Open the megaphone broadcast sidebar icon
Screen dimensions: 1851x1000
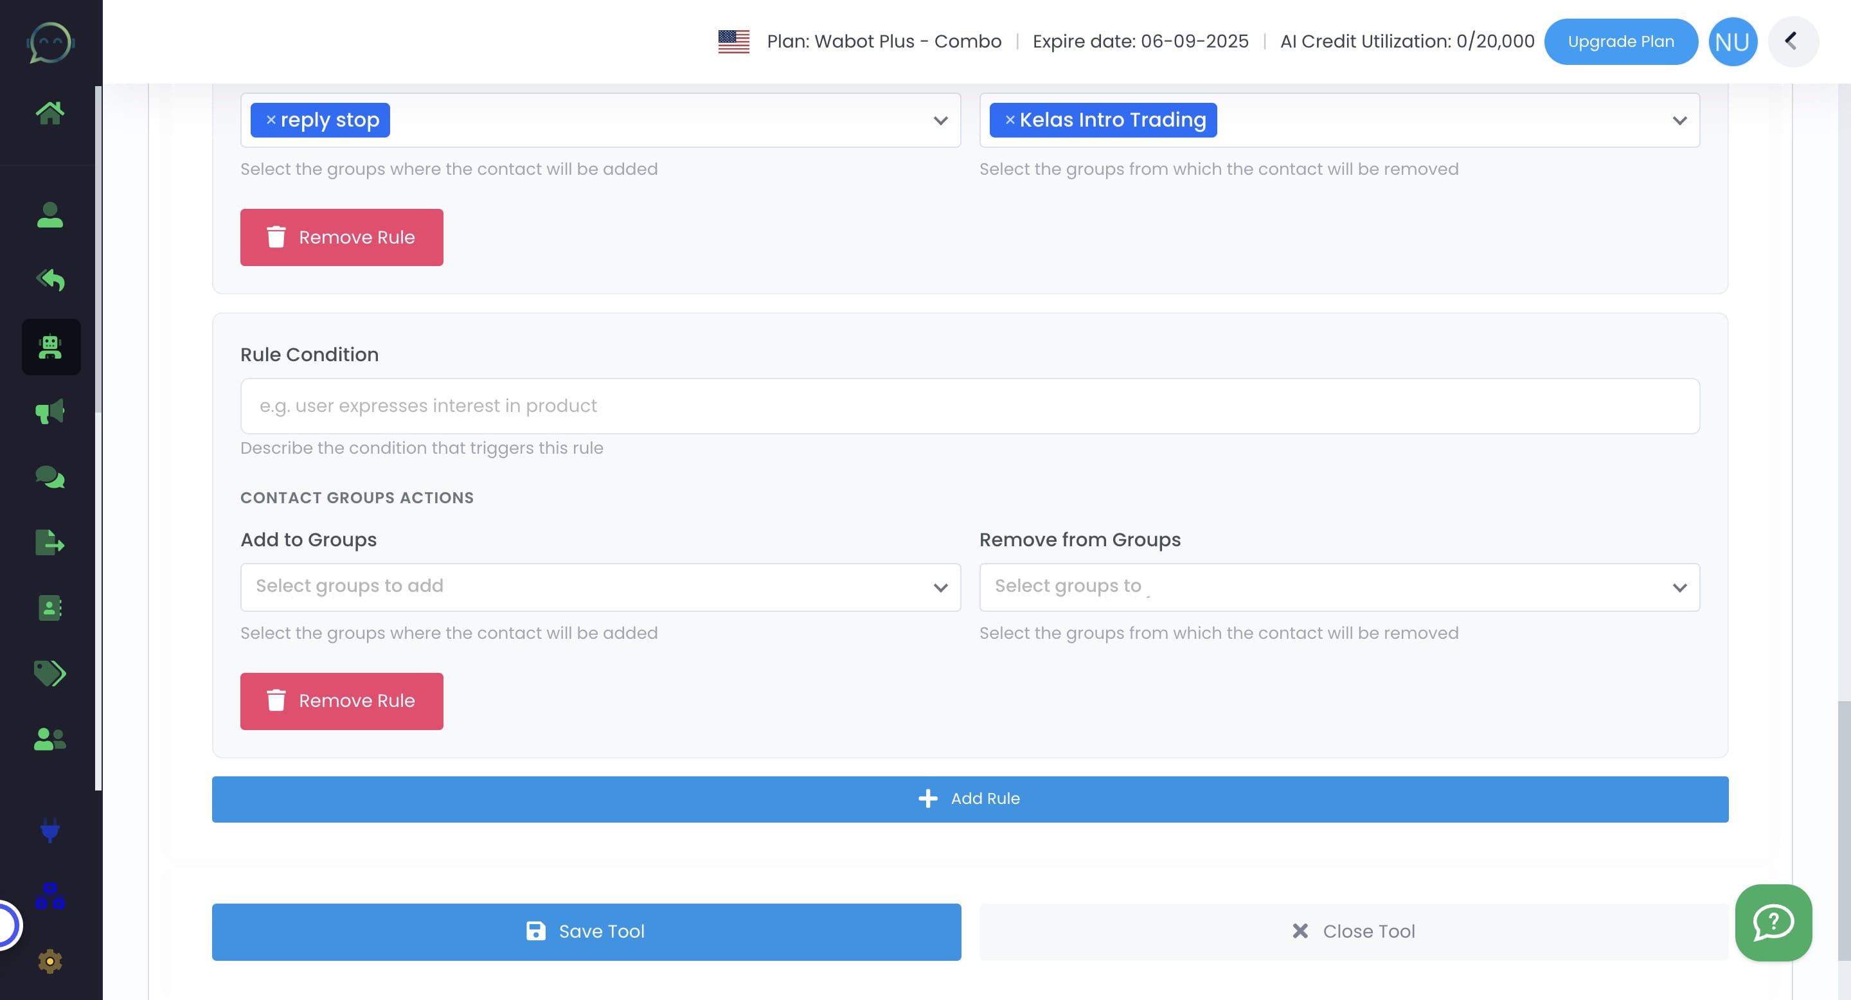(49, 412)
